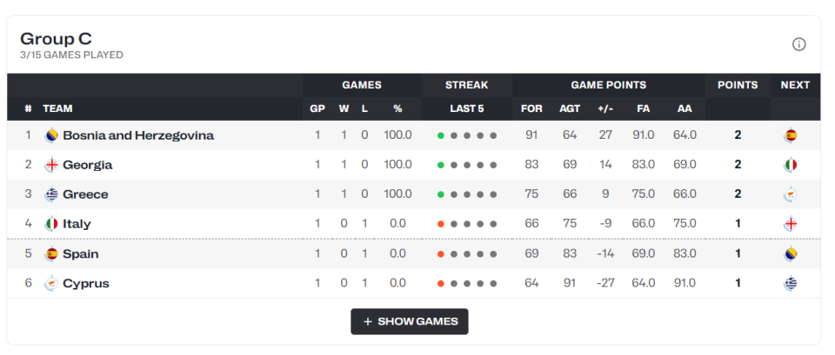Screen dimensions: 835x355
Task: Click Italy flag in Georgia's Next column
Action: [790, 165]
